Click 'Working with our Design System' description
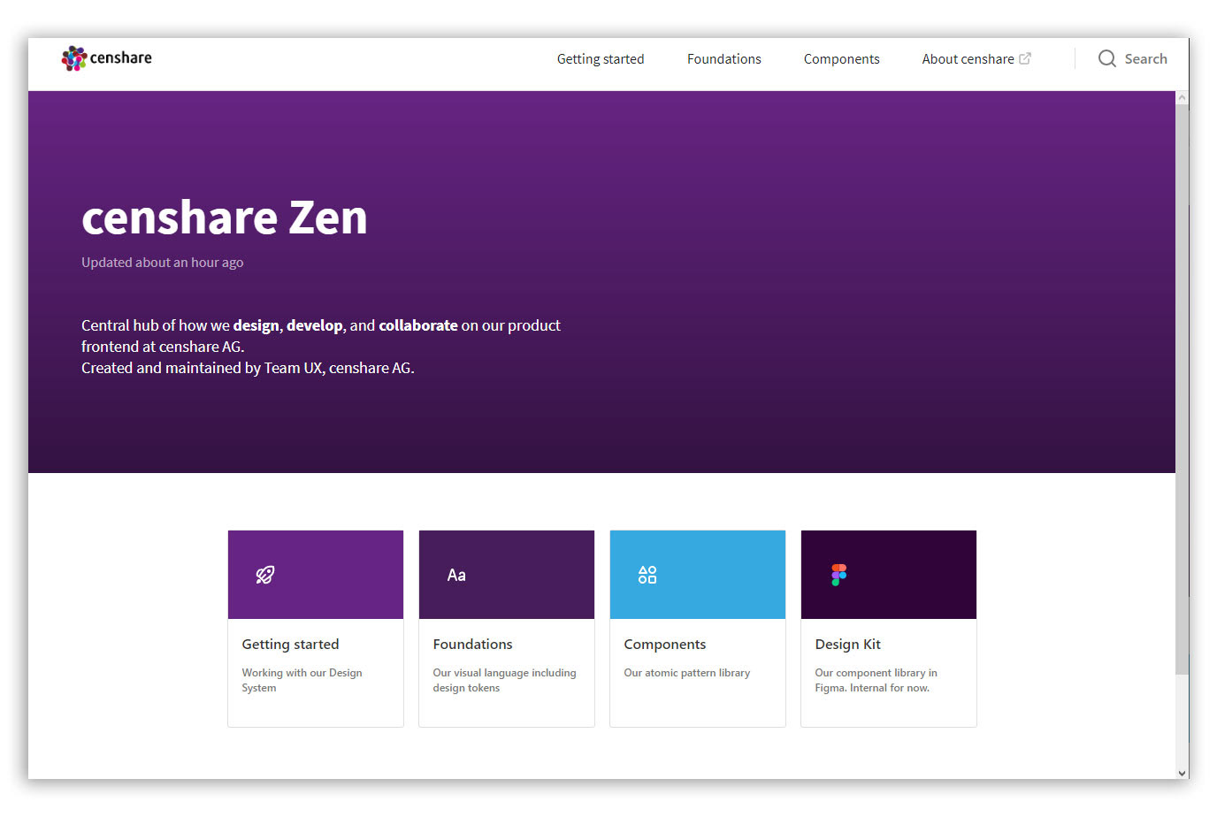 click(302, 680)
